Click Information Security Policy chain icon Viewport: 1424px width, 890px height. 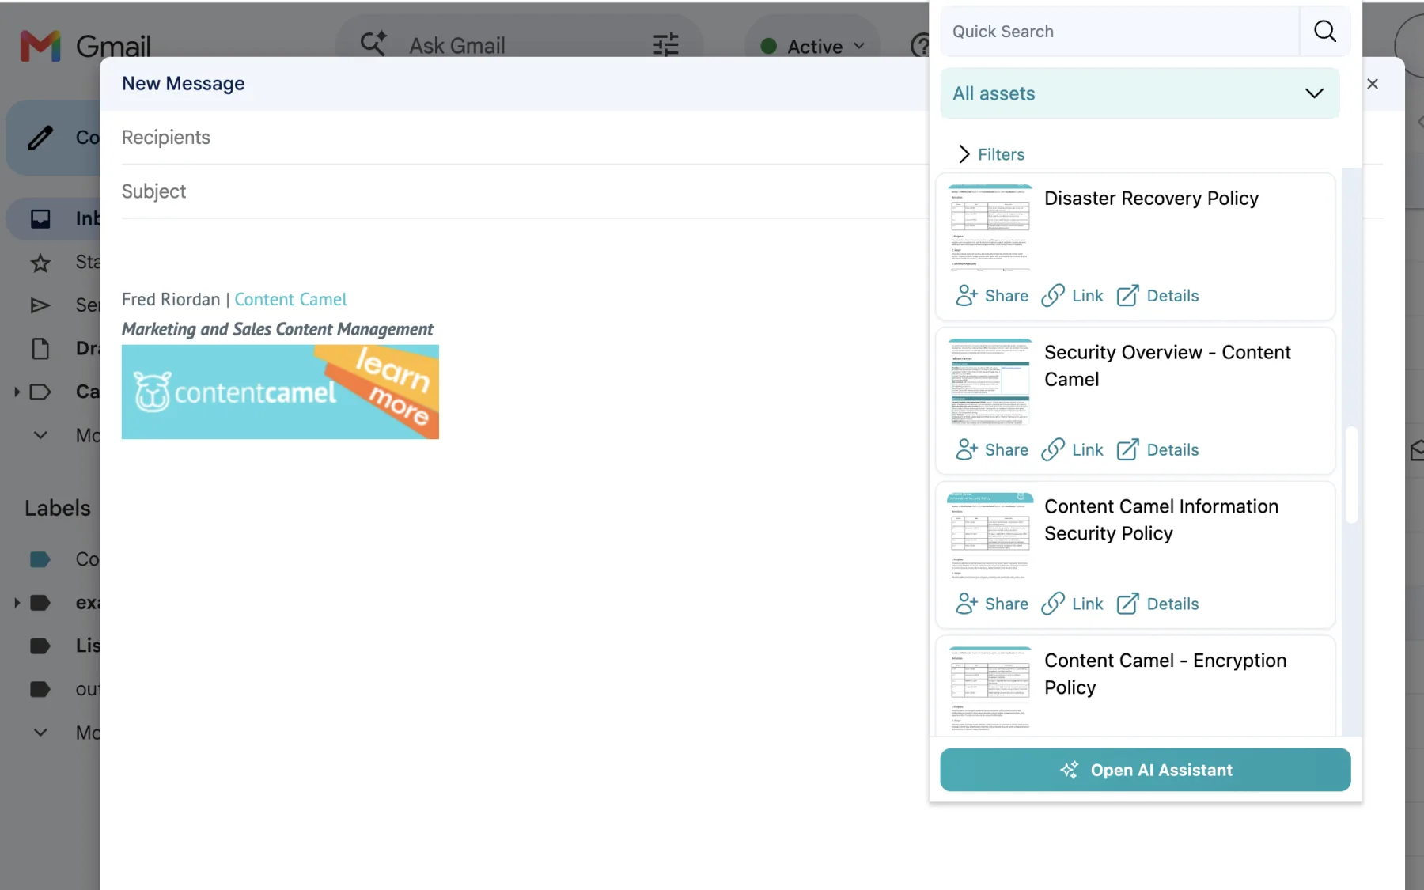[1053, 604]
